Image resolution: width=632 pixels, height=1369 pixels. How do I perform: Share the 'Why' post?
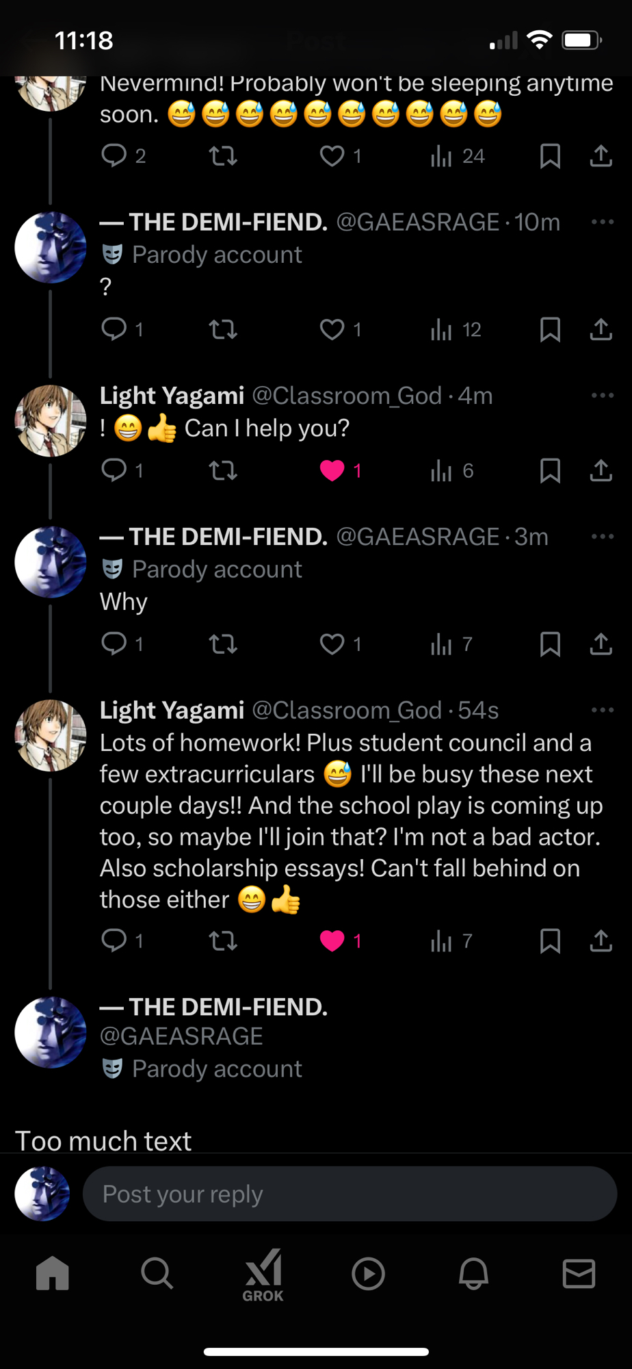pos(601,644)
